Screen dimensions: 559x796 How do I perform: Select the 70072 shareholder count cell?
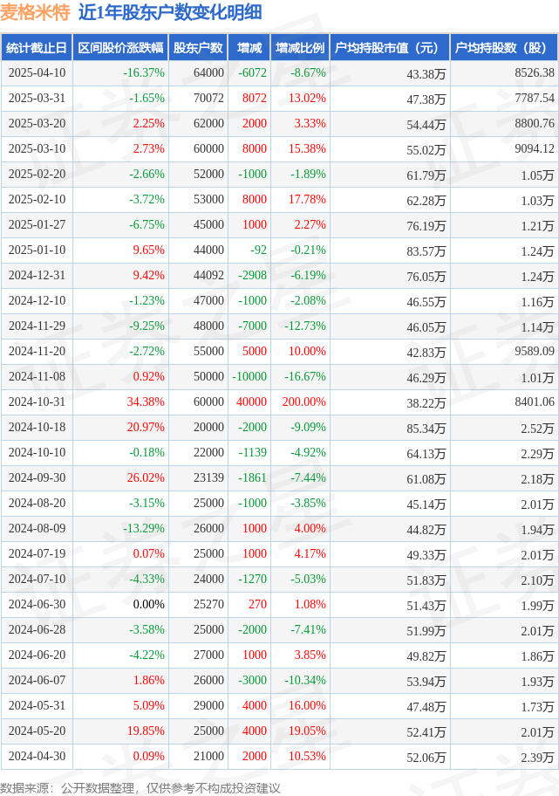(208, 99)
